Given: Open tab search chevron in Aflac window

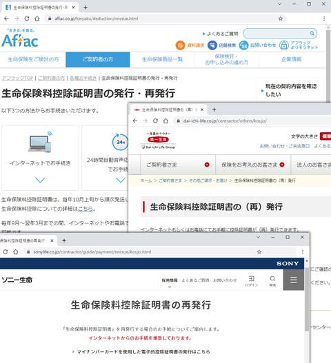Looking at the screenshot, I should coord(279,3).
